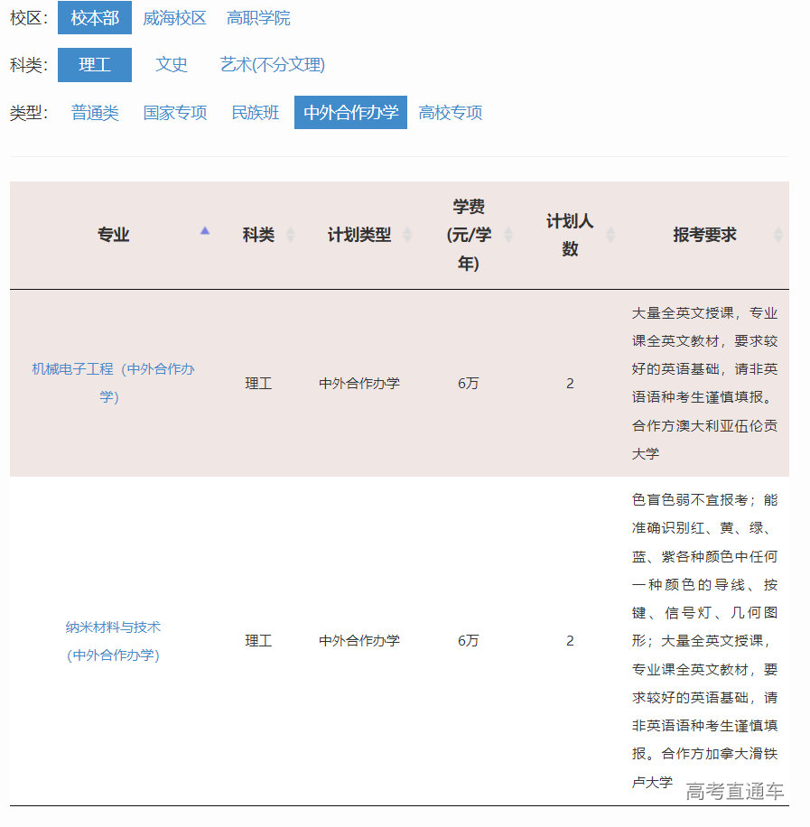Viewport: 810px width, 827px height.
Task: Open the 纳米材料与技术 major details
Action: pyautogui.click(x=113, y=641)
